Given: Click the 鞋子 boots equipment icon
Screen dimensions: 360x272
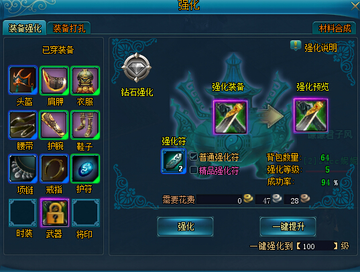Looking at the screenshot, I should pos(85,125).
